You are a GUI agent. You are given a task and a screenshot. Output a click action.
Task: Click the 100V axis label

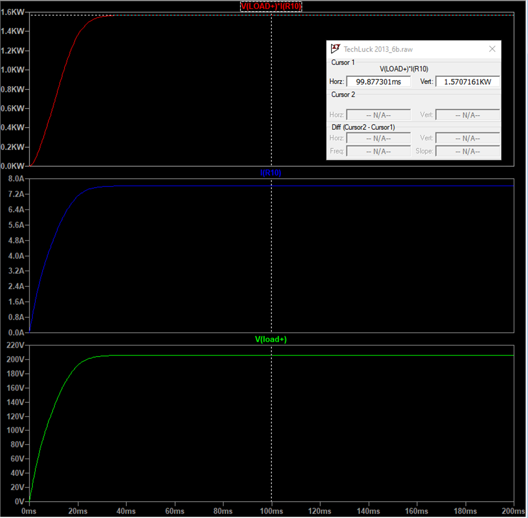[15, 430]
